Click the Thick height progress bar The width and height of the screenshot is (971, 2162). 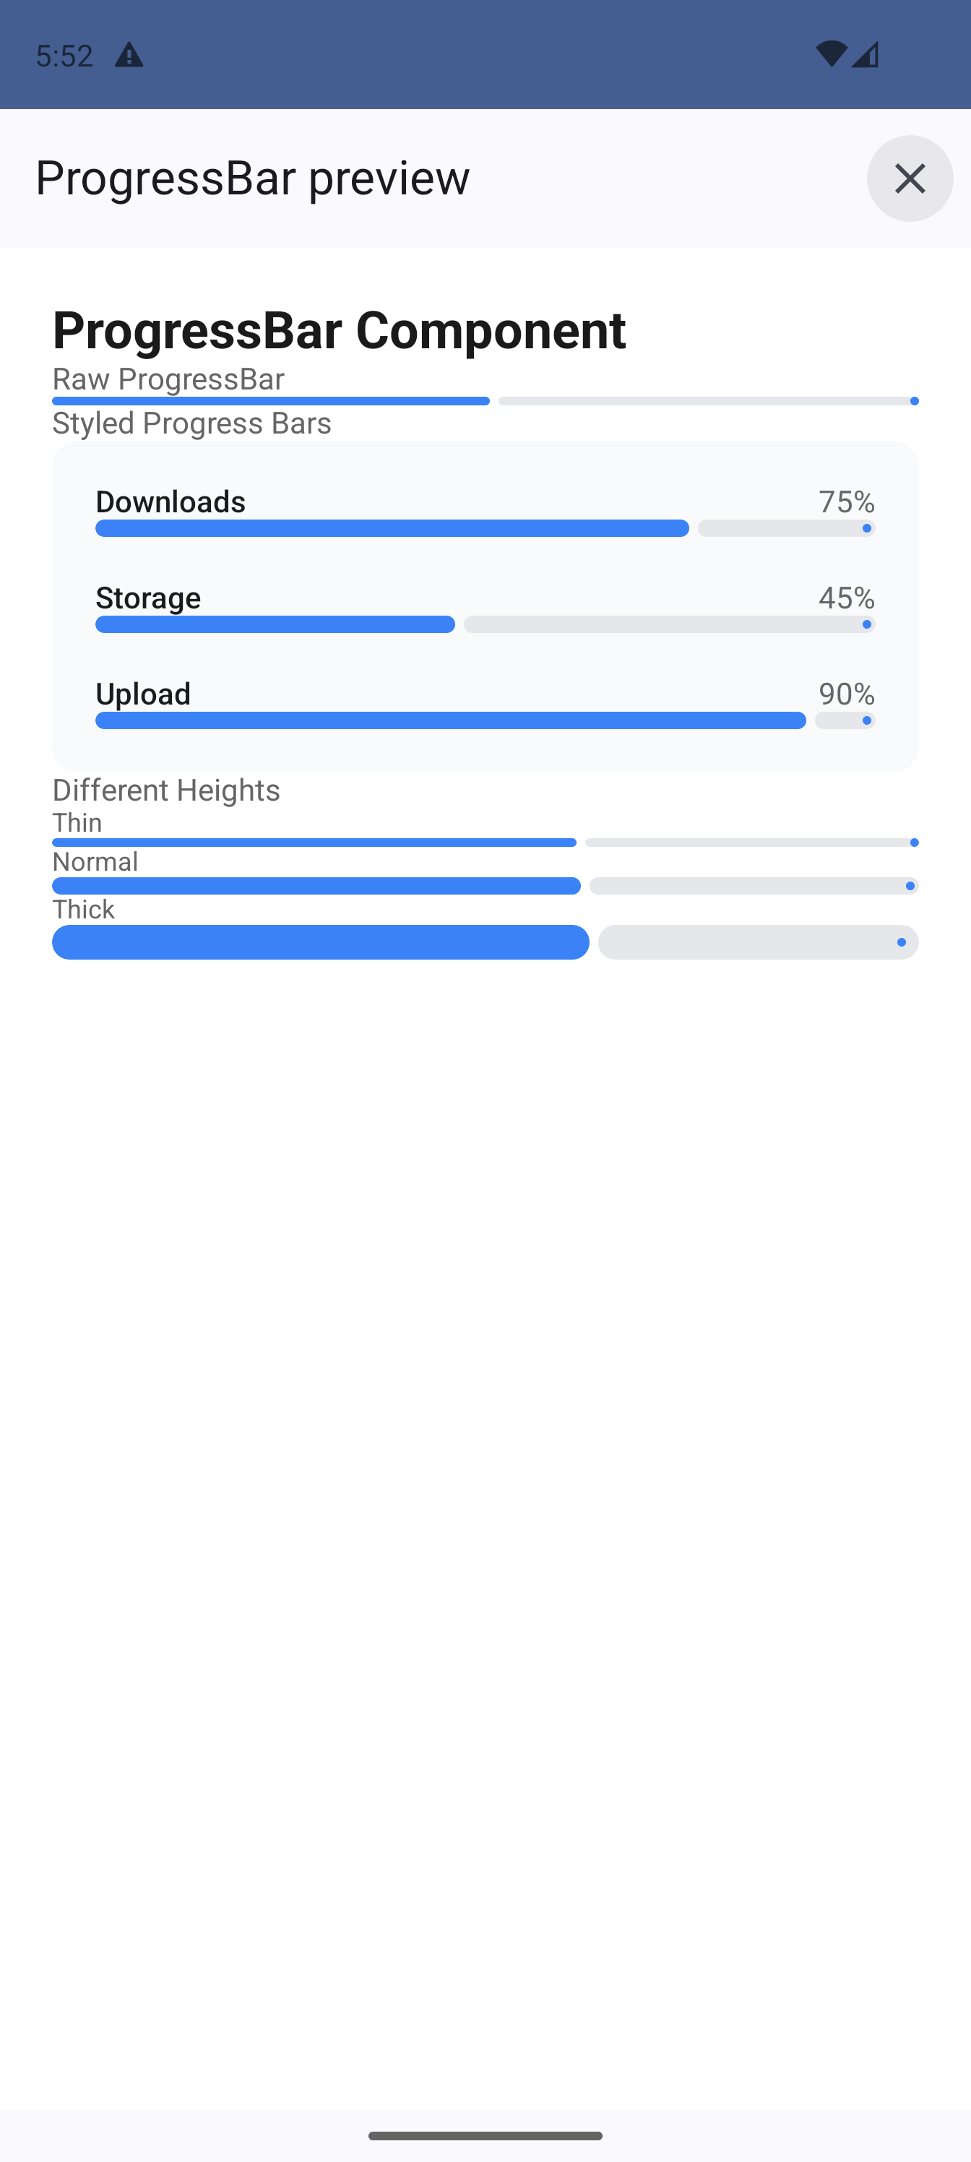[485, 942]
